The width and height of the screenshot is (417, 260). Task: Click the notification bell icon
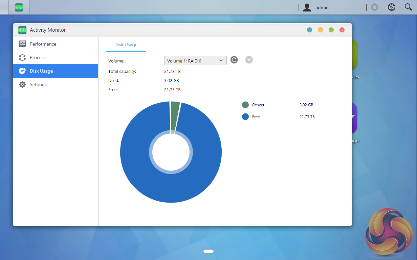375,7
